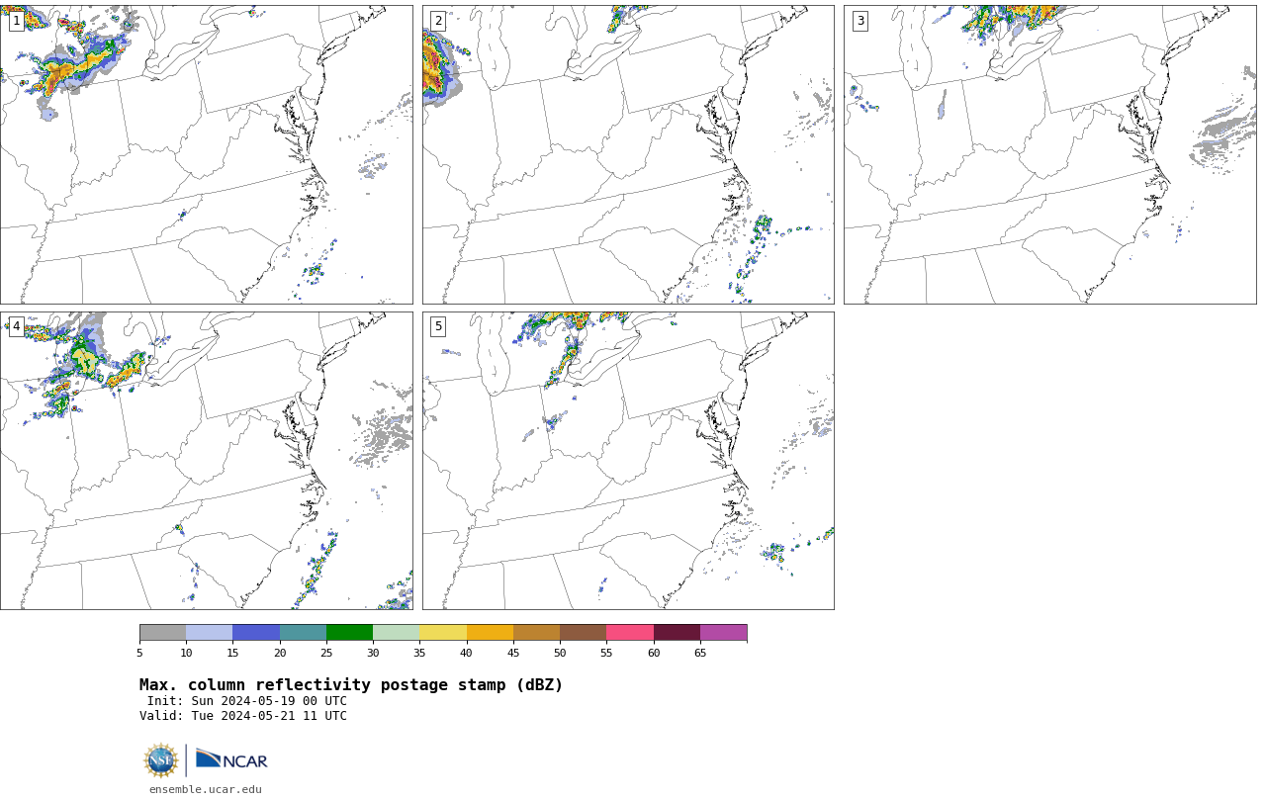Click the number label on panel 3
Image resolution: width=1266 pixels, height=800 pixels.
(859, 21)
